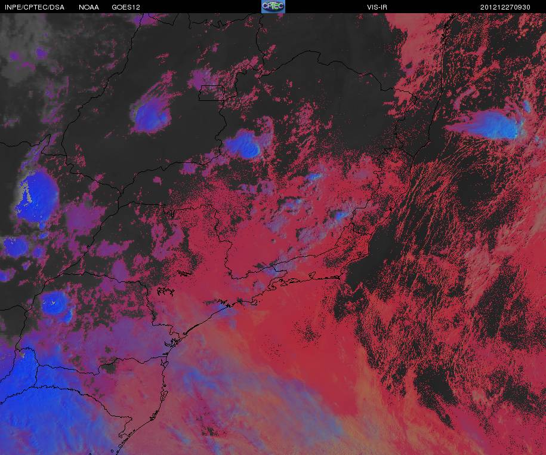Click the CPTEC logo in the header
This screenshot has width=546, height=455.
click(x=273, y=7)
